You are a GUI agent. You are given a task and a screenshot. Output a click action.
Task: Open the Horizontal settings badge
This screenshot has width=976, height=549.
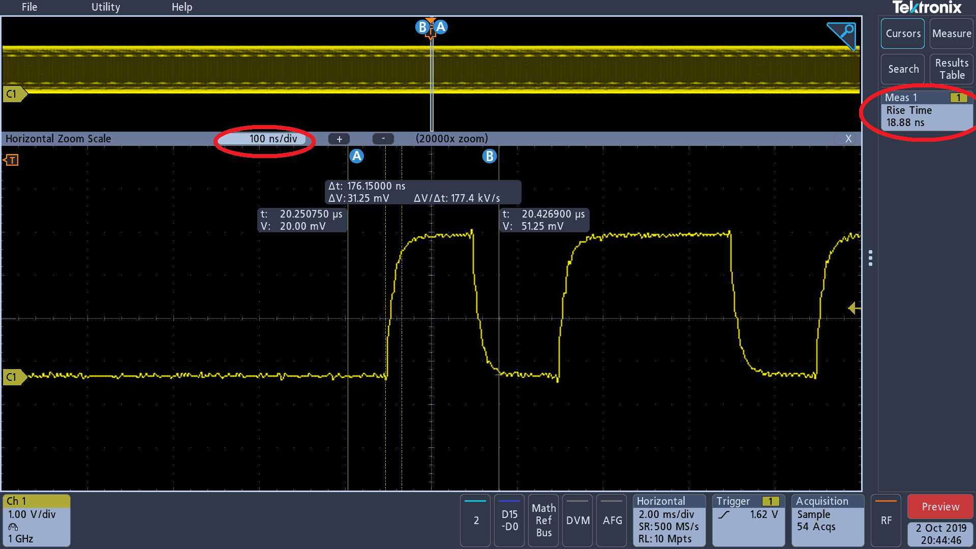coord(668,520)
